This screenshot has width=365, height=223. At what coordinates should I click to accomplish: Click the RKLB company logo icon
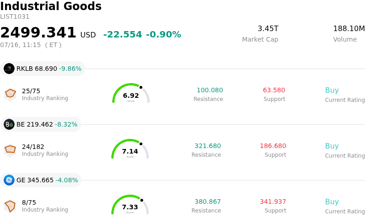click(x=9, y=69)
